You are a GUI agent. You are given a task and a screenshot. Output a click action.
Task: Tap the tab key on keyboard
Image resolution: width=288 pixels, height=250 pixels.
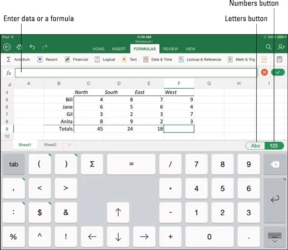[x=14, y=164]
